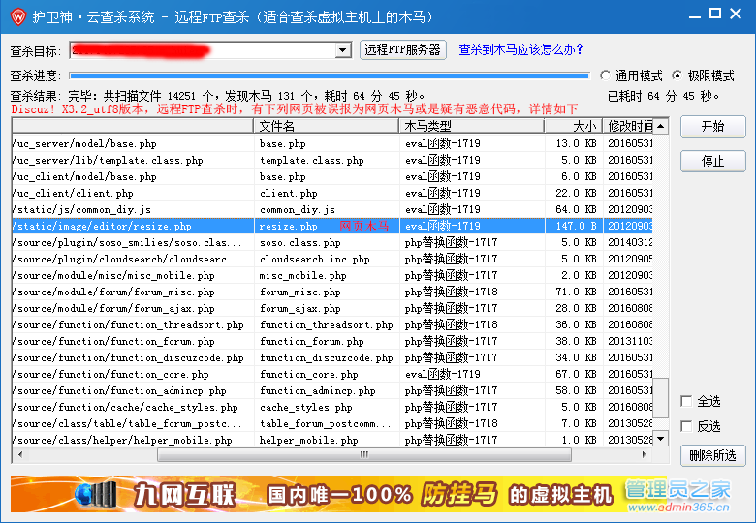Maximize the scanner window
The width and height of the screenshot is (756, 523).
[x=715, y=14]
